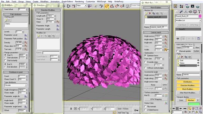
Task: Collapse Mesh Builders rollout
Action: (x=156, y=8)
